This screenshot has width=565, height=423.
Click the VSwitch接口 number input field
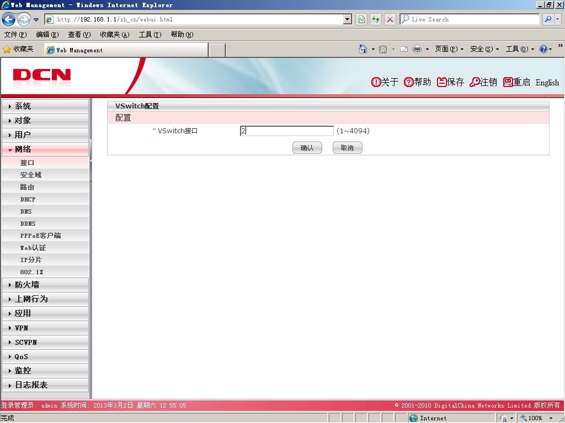point(287,131)
